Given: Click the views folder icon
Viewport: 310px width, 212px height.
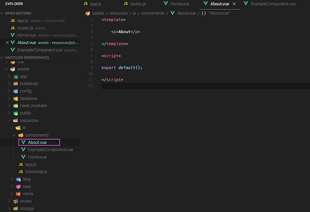Looking at the screenshot, I should click(x=18, y=194).
